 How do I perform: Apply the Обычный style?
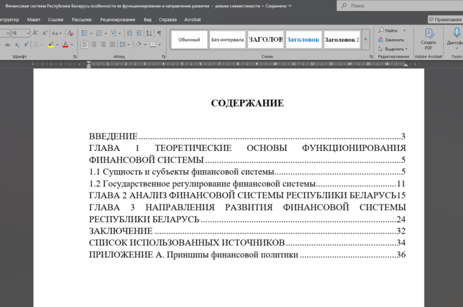189,40
